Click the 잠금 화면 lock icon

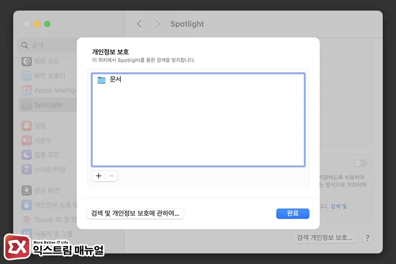coord(26,190)
